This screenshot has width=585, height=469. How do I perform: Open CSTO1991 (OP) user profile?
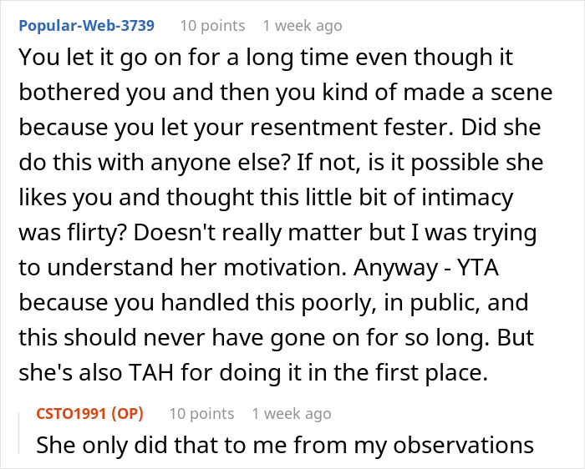point(74,413)
